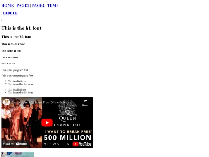This screenshot has width=209, height=157.
Task: Play the Queen video with the red button
Action: click(47, 122)
